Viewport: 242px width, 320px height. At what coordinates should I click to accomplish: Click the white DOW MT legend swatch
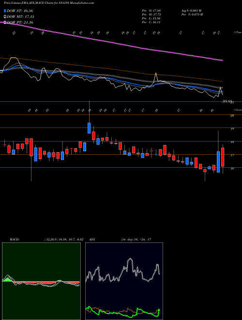pyautogui.click(x=5, y=17)
